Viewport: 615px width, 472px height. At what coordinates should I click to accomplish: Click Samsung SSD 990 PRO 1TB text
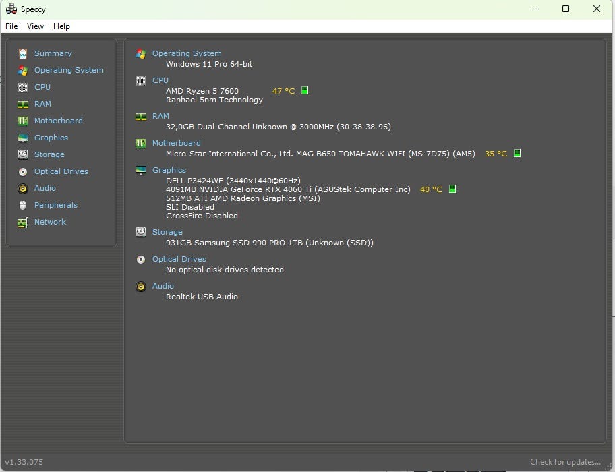(270, 243)
